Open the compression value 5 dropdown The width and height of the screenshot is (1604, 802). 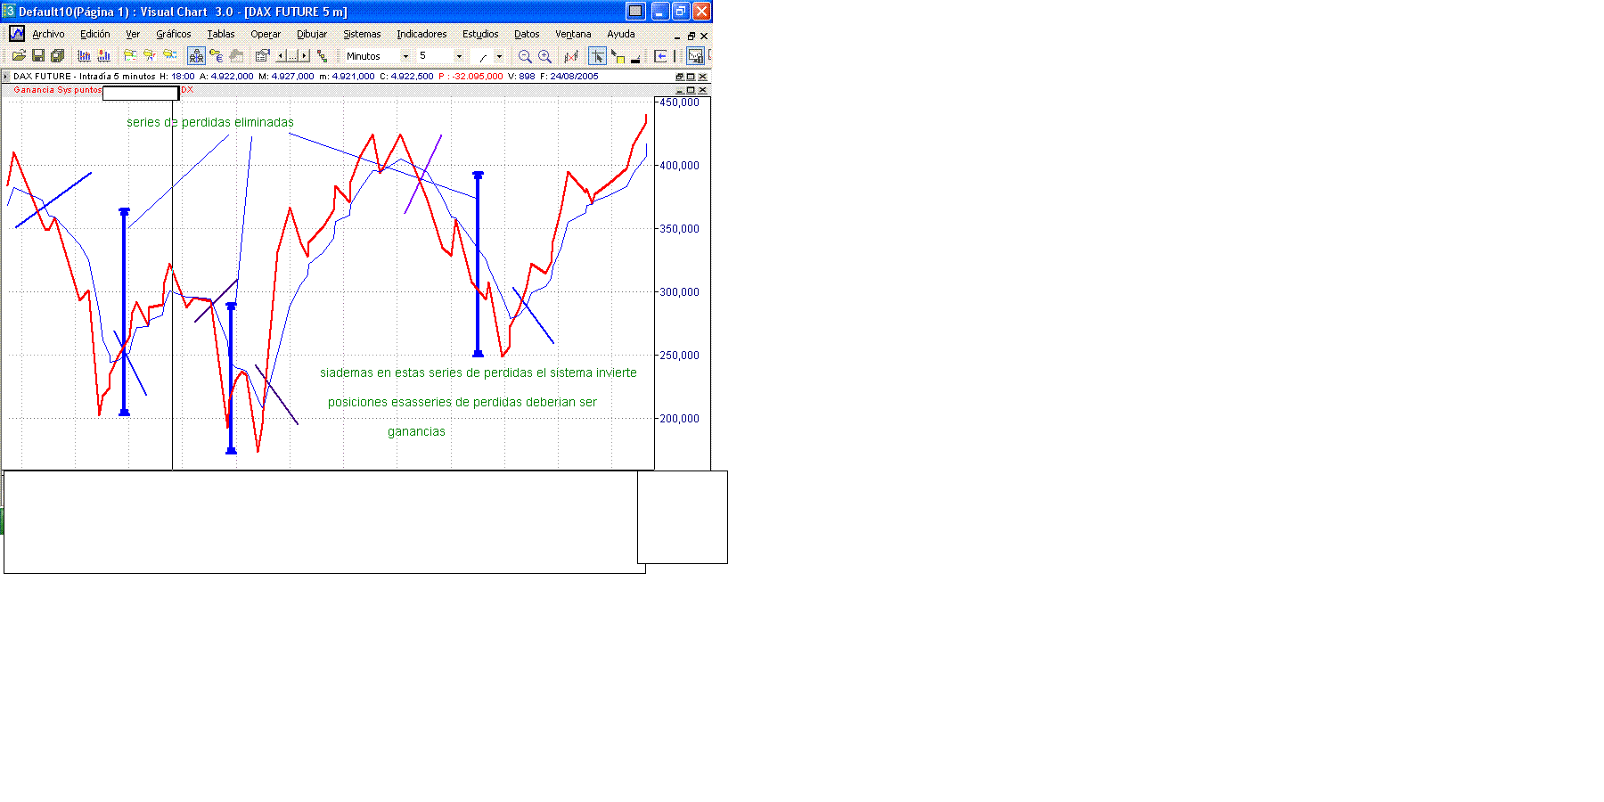[x=459, y=56]
